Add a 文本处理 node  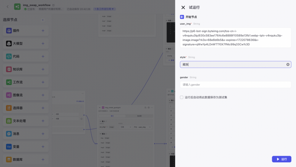coord(43,121)
